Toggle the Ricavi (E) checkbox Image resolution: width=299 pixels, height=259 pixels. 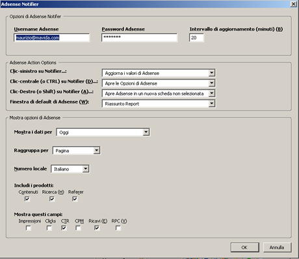97,228
